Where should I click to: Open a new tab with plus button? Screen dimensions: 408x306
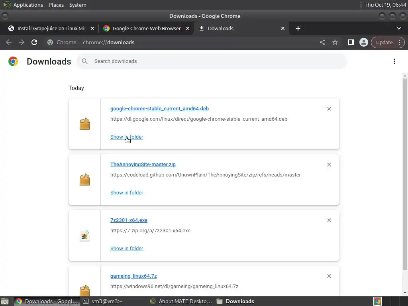(298, 28)
